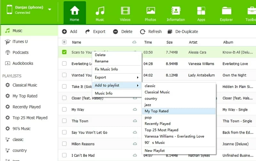
Task: Sort the list by Artist column header
Action: [193, 42]
